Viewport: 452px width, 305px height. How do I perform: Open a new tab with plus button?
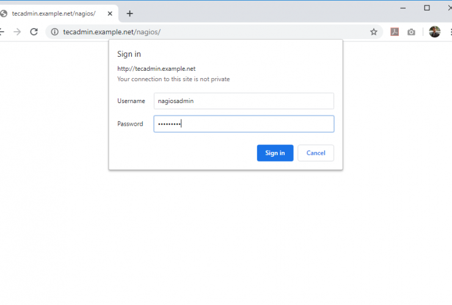coord(129,13)
